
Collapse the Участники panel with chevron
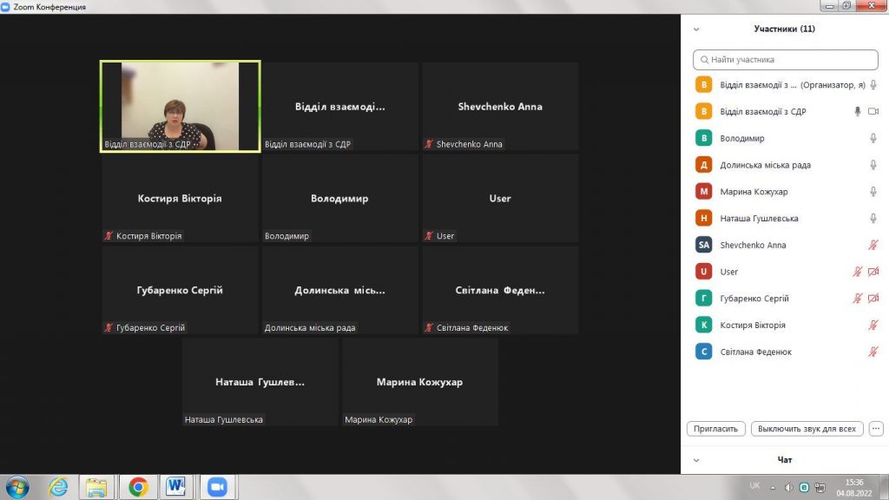pos(695,29)
